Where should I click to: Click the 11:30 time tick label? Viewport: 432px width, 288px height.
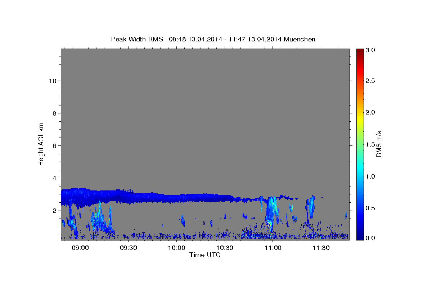(x=321, y=248)
